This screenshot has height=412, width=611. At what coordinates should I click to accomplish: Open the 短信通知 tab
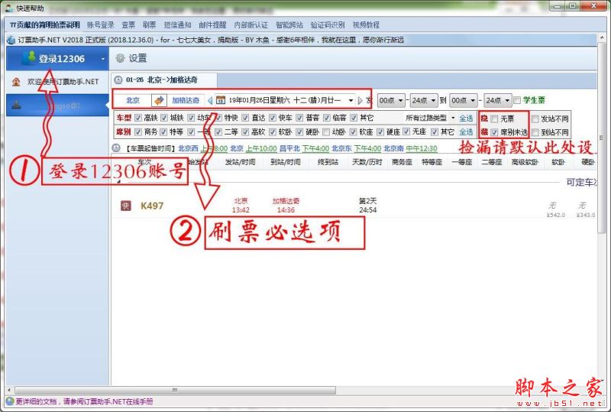point(177,24)
